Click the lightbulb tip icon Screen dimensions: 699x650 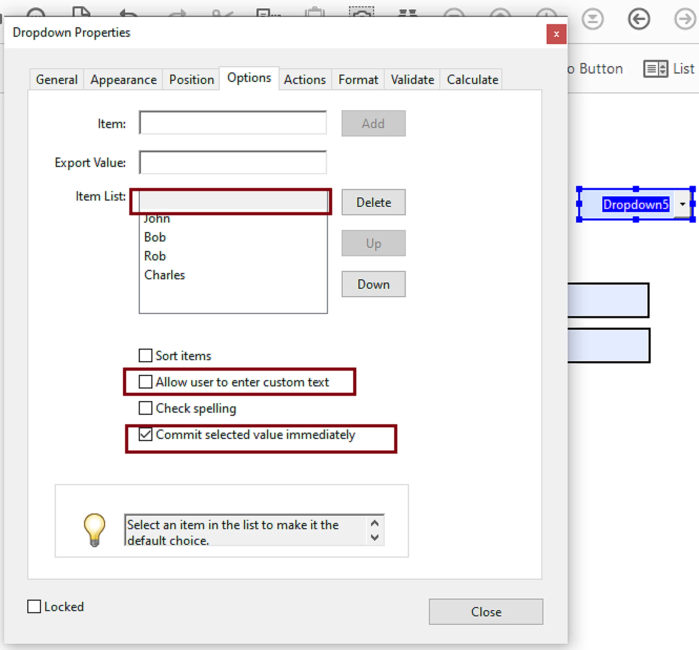tap(94, 530)
